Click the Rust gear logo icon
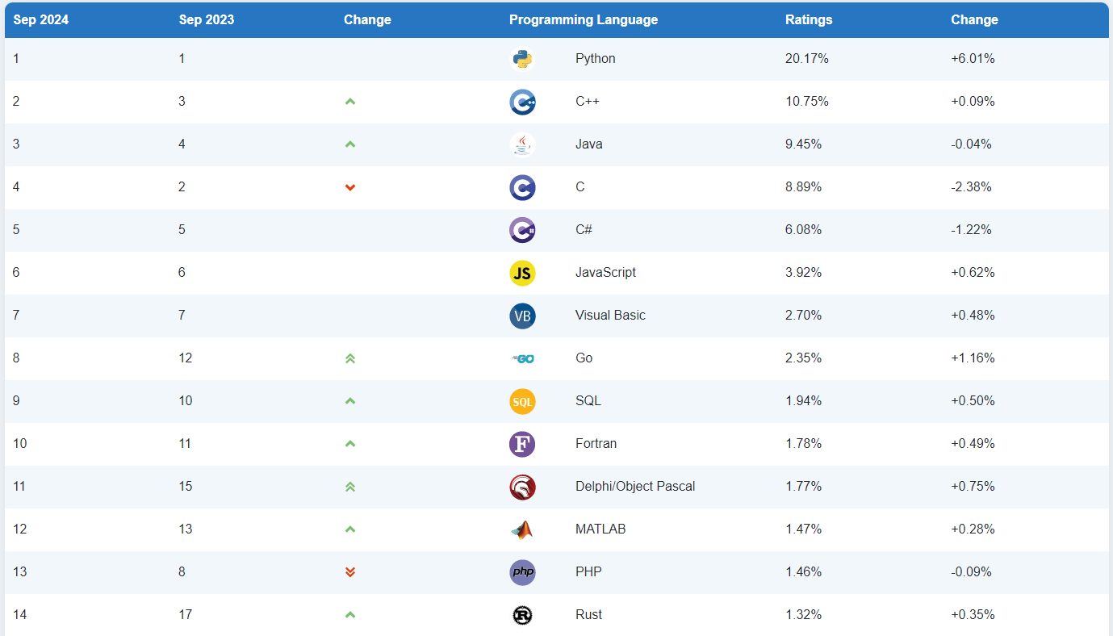The image size is (1113, 636). click(522, 615)
